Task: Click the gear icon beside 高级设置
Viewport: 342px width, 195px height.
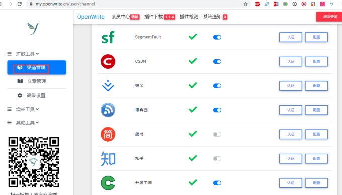Action: 20,95
